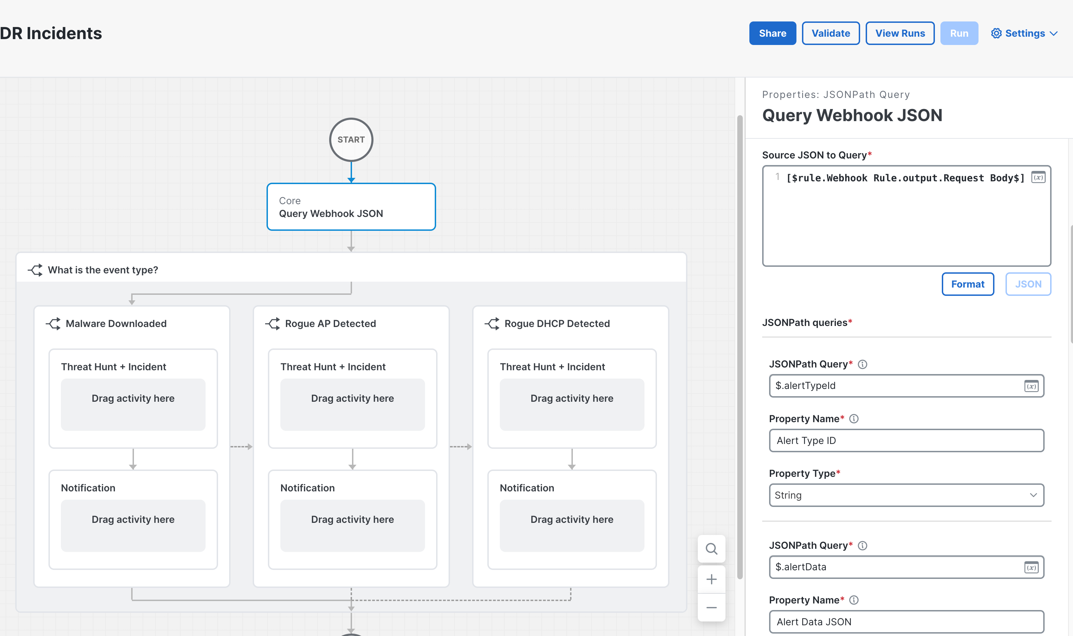1073x636 pixels.
Task: Select the 'What is the event type?' header
Action: click(x=351, y=268)
